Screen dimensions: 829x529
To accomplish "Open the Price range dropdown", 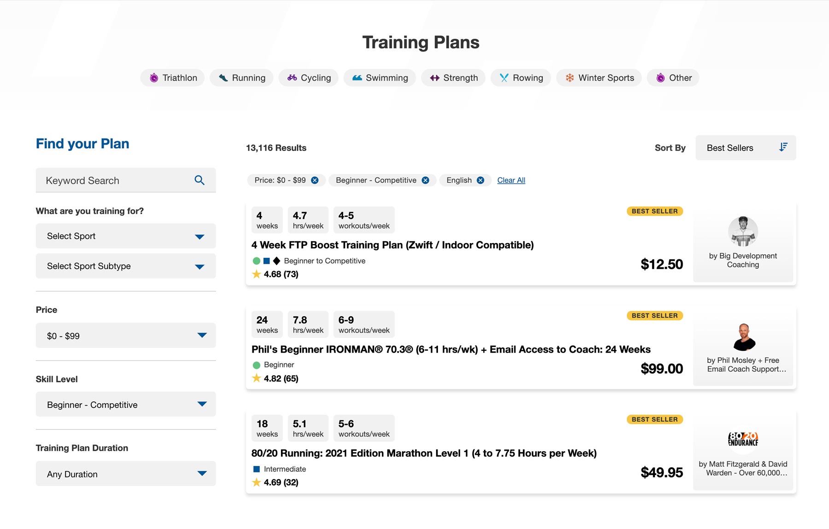I will [x=125, y=336].
